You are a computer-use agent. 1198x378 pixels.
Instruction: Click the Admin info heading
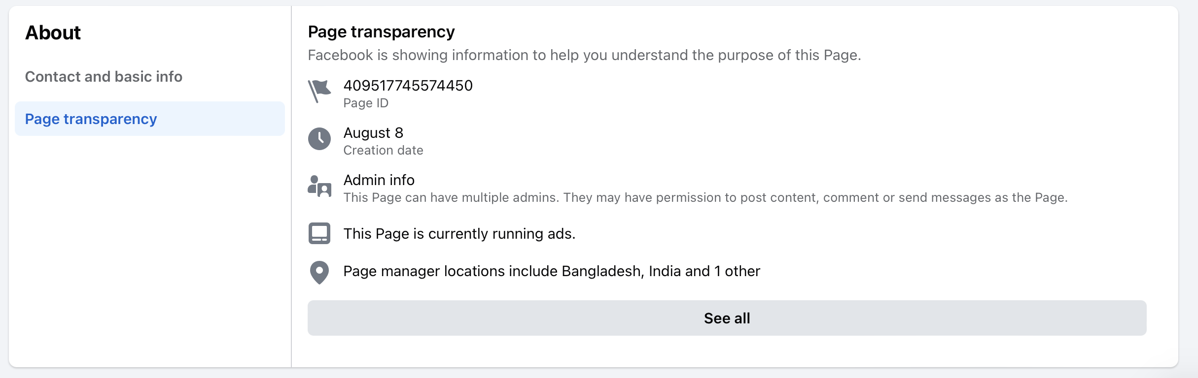pos(379,180)
